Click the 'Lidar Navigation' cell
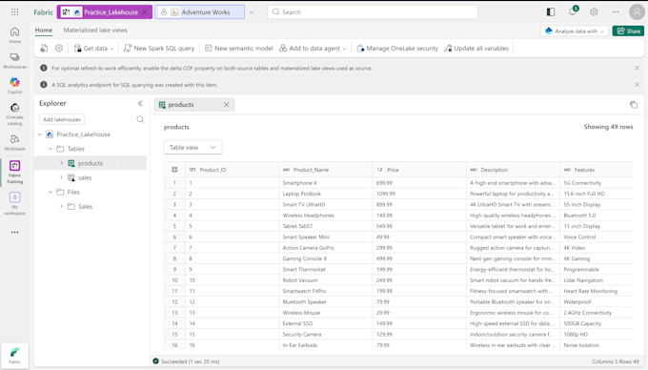 click(597, 279)
